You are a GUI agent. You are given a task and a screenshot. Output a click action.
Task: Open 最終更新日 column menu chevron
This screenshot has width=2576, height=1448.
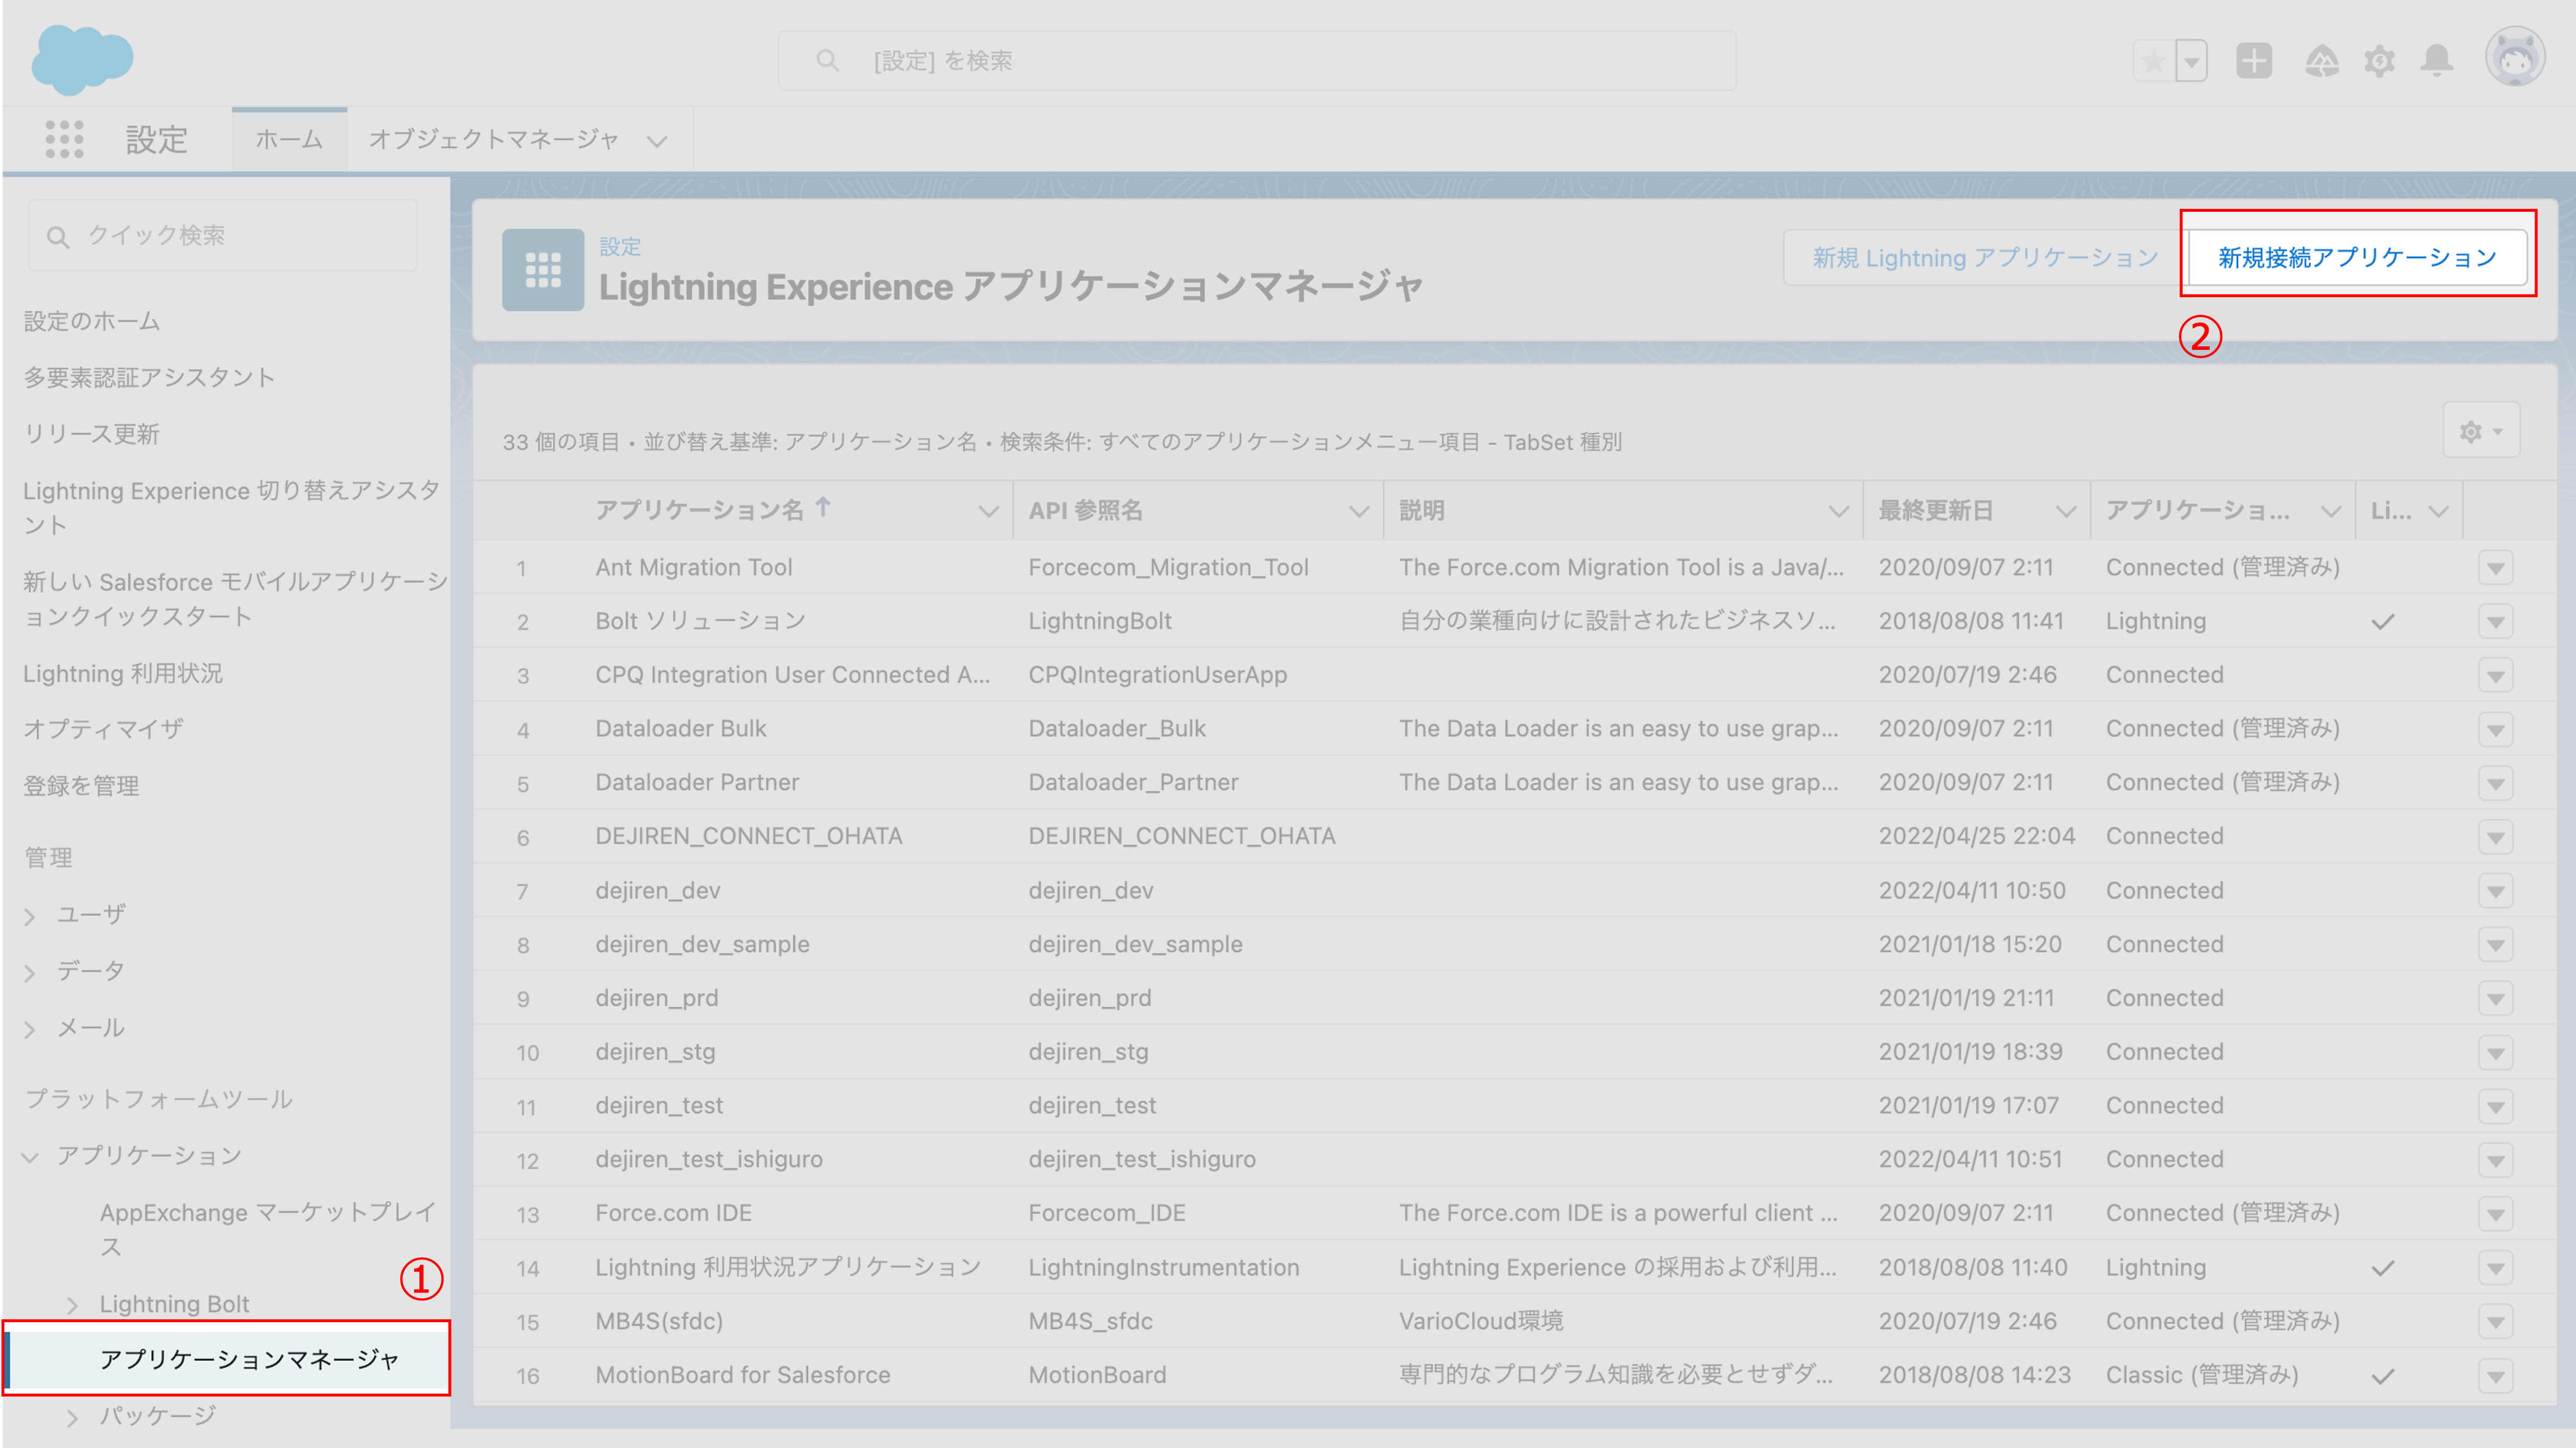(2066, 512)
